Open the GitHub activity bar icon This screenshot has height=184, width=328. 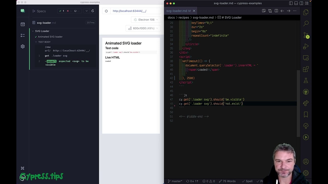click(306, 92)
